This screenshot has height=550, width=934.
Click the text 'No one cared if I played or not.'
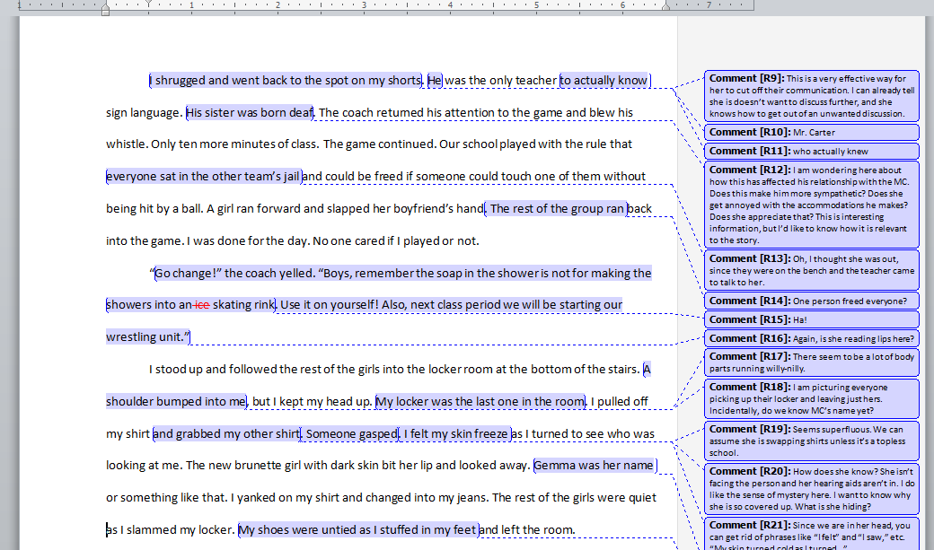click(396, 241)
